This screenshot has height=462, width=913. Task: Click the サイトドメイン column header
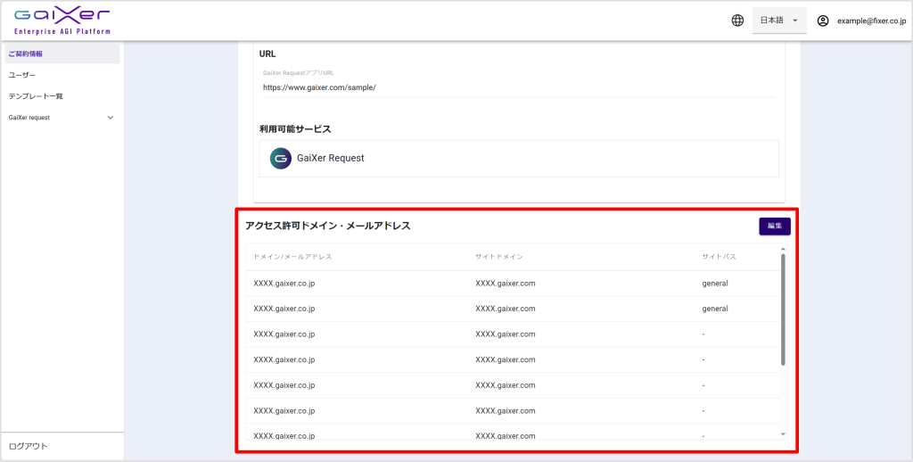tap(499, 257)
